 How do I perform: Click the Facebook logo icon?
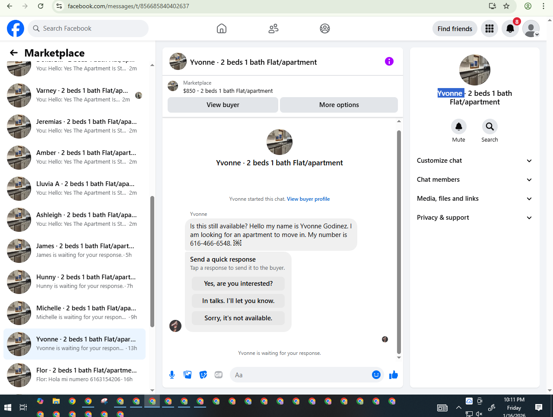point(16,28)
